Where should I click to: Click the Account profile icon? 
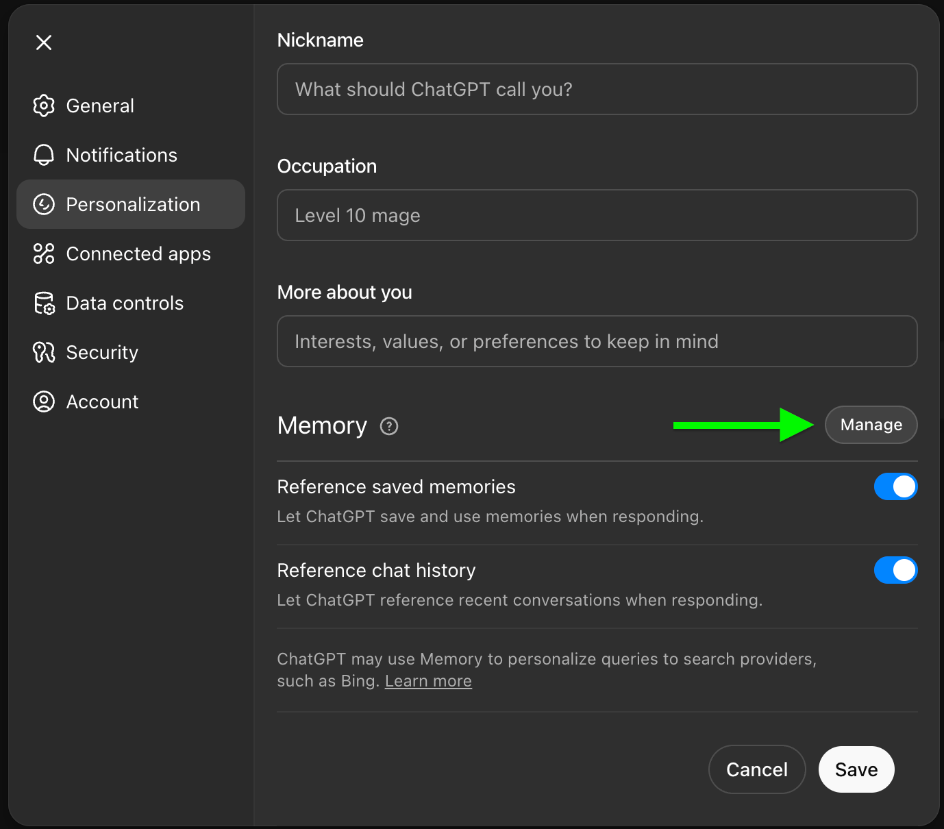coord(44,401)
